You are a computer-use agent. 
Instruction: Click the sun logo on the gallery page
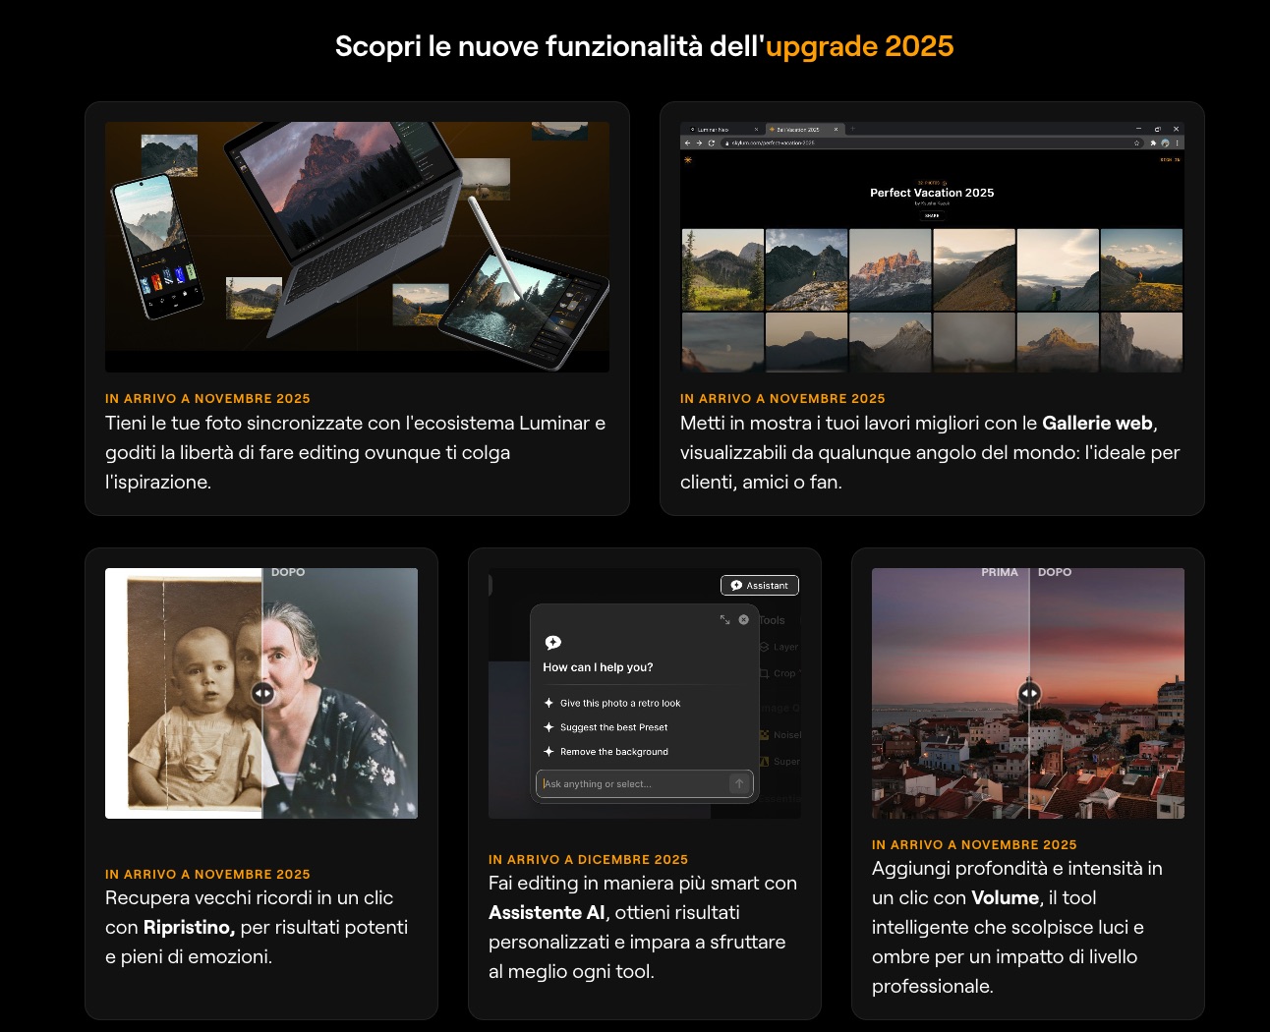click(688, 160)
